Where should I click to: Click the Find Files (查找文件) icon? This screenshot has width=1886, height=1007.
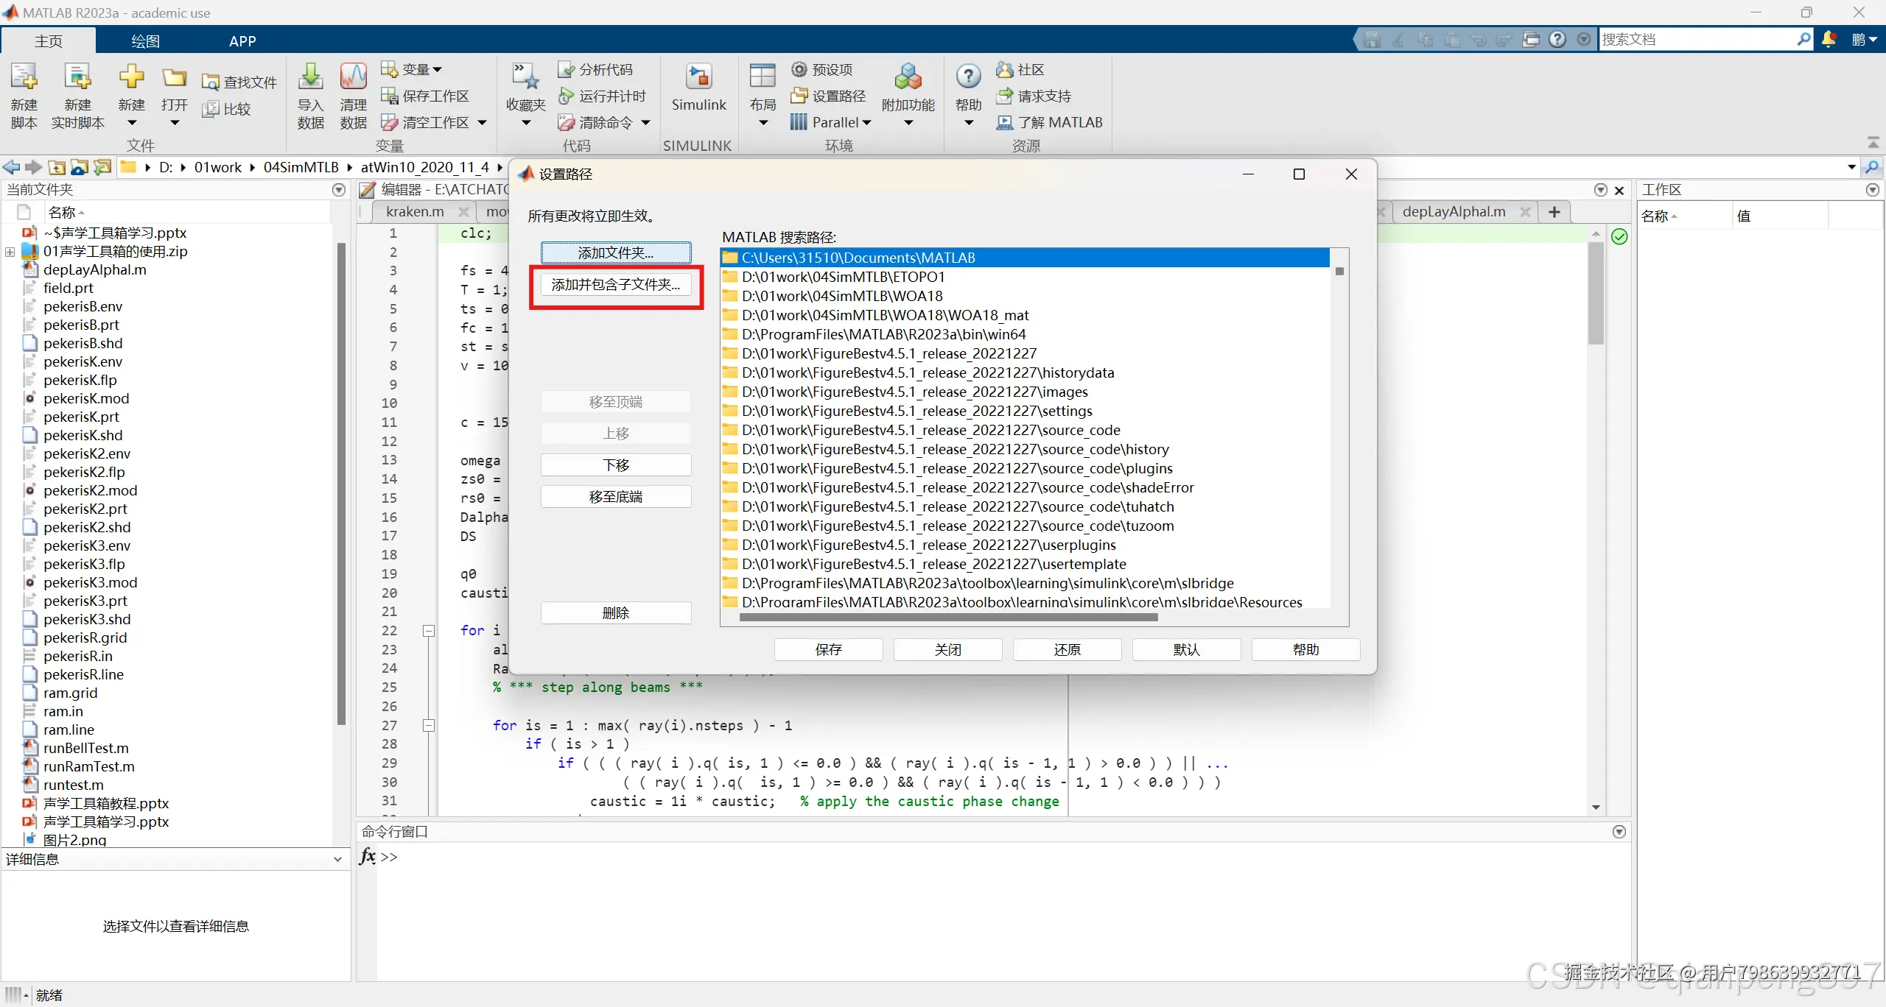click(211, 82)
